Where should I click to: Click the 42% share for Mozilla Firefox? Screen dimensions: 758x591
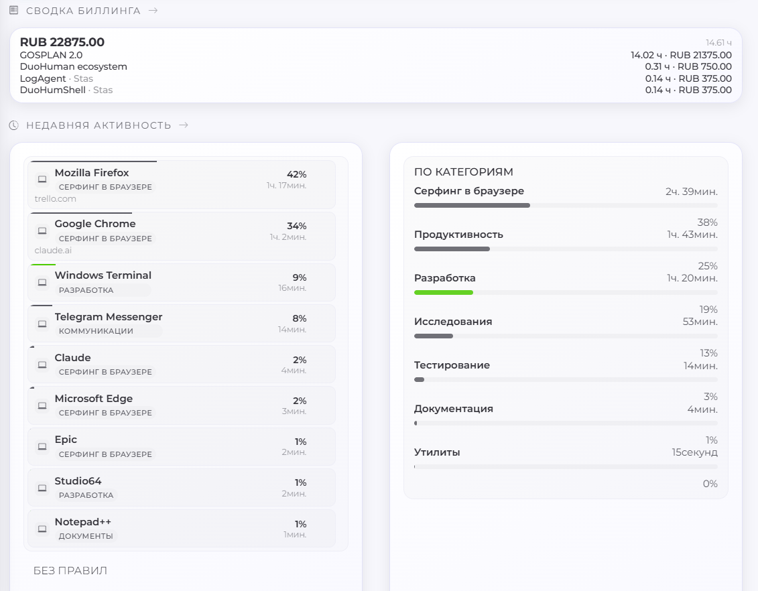pyautogui.click(x=296, y=174)
